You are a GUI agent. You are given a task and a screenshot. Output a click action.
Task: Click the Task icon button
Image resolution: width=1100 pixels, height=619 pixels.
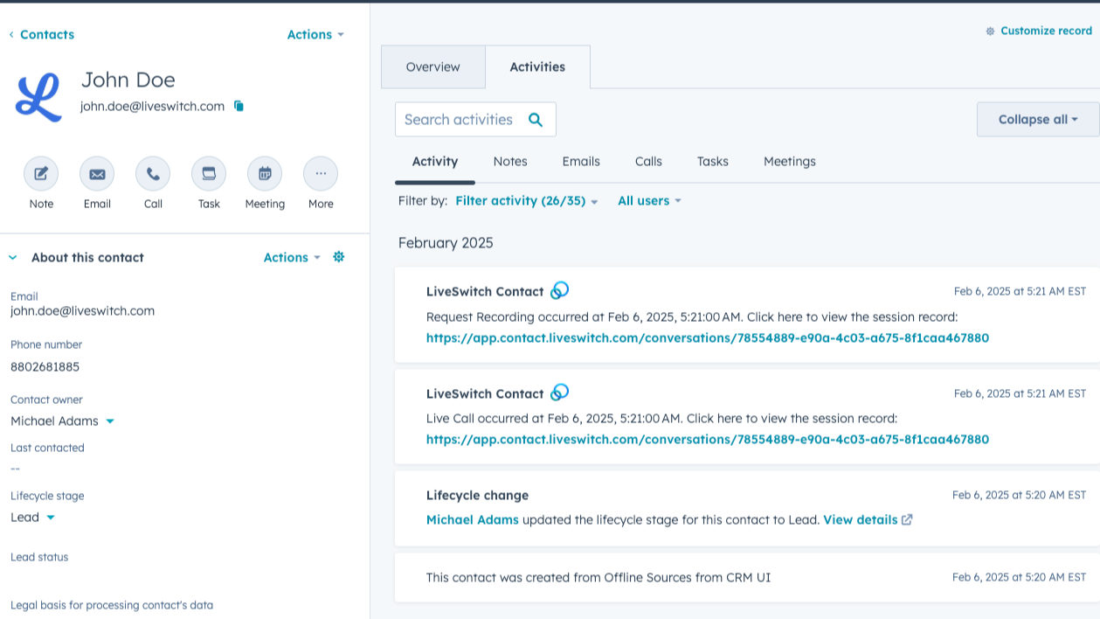[x=209, y=174]
